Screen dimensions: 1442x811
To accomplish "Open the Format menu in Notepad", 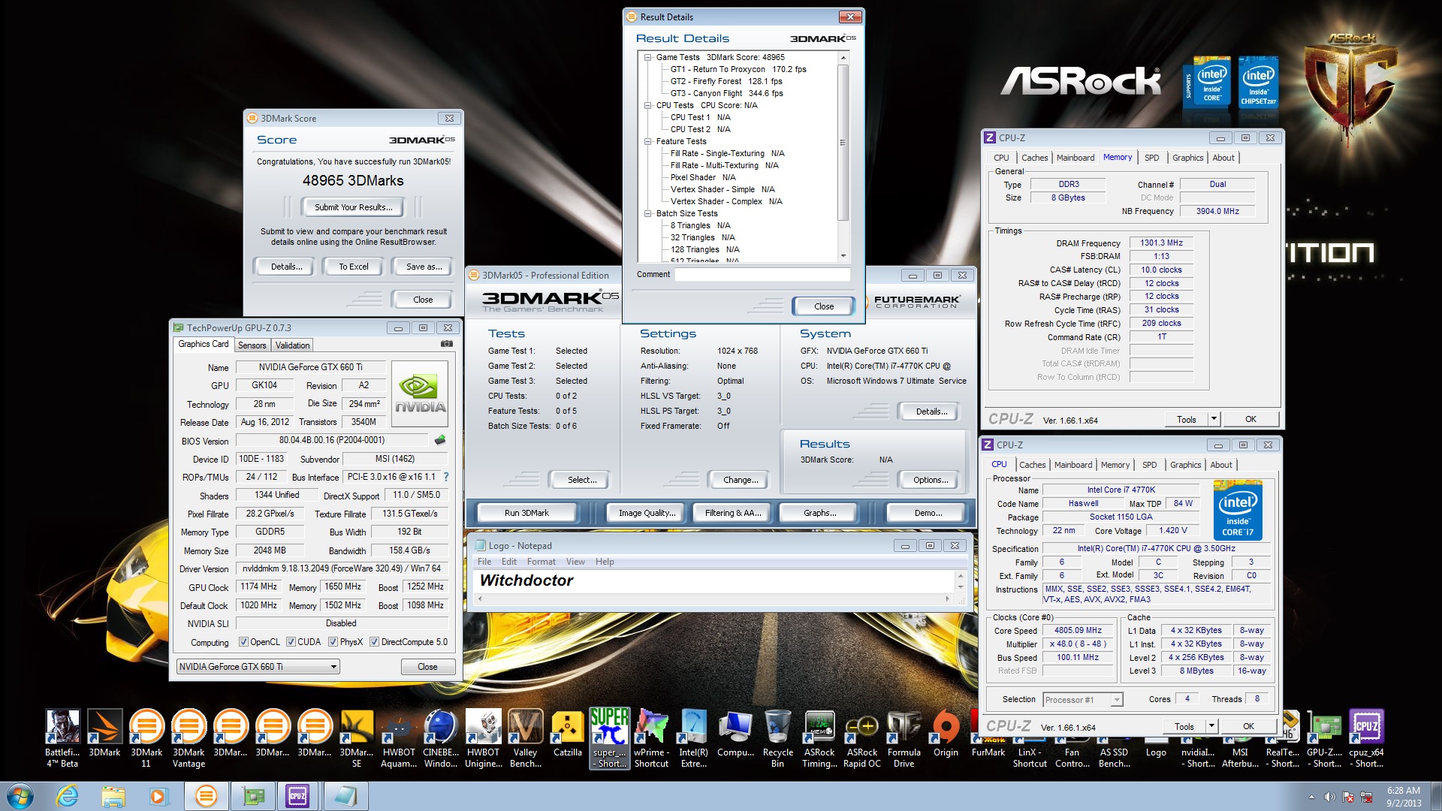I will tap(541, 562).
